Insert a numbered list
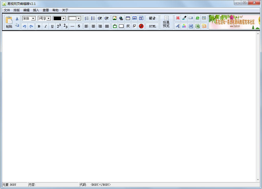The image size is (262, 189). 86,18
